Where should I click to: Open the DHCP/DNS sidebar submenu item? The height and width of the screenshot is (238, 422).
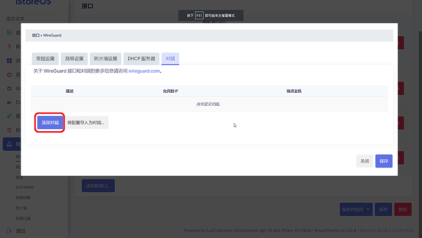[x=25, y=188]
